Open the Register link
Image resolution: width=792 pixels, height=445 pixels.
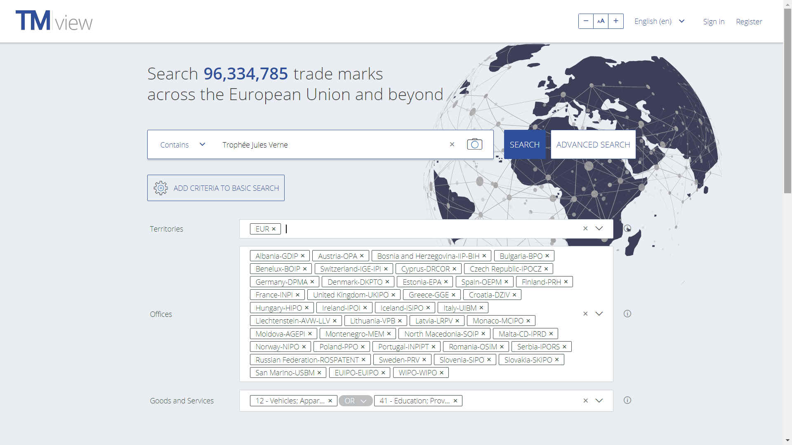(x=749, y=21)
